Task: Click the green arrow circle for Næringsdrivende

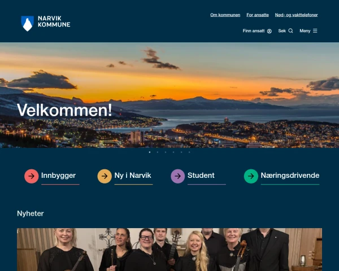Action: 251,176
